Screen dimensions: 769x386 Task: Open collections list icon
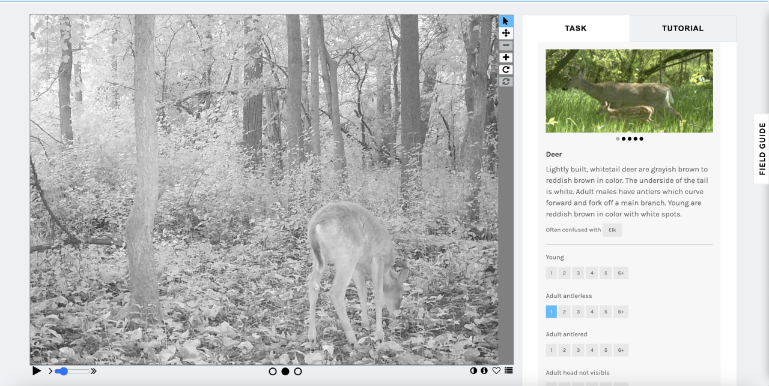tap(509, 371)
